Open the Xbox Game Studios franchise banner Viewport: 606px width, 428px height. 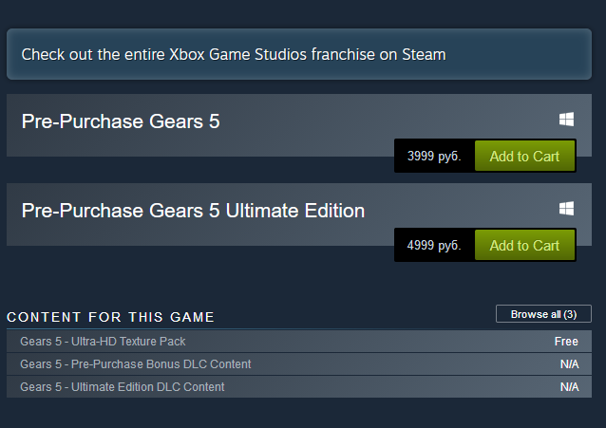pyautogui.click(x=299, y=54)
